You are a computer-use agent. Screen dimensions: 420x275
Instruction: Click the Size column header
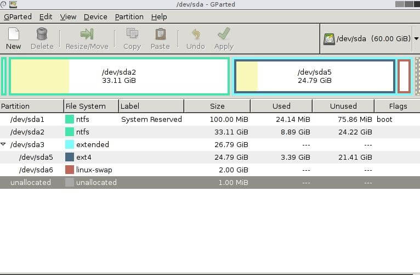coord(217,106)
